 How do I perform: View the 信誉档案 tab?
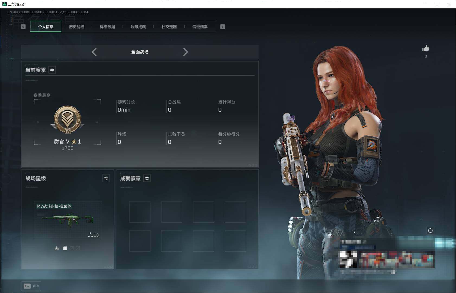(200, 27)
